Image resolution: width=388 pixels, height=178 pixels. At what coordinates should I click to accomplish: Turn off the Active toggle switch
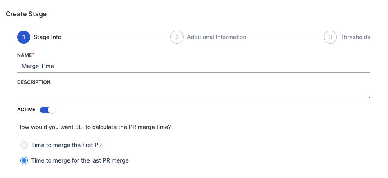coord(47,110)
